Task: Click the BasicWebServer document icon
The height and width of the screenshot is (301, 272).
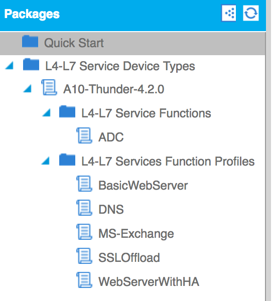Action: [x=84, y=184]
